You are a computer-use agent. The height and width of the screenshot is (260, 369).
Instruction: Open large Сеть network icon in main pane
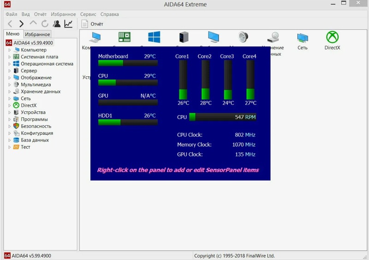303,38
